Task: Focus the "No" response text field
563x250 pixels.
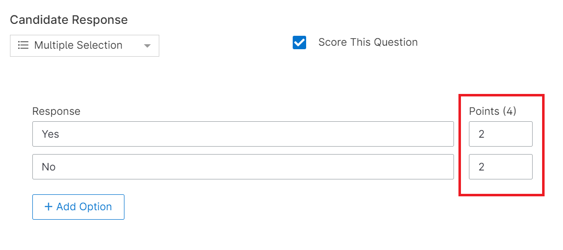Action: 243,167
